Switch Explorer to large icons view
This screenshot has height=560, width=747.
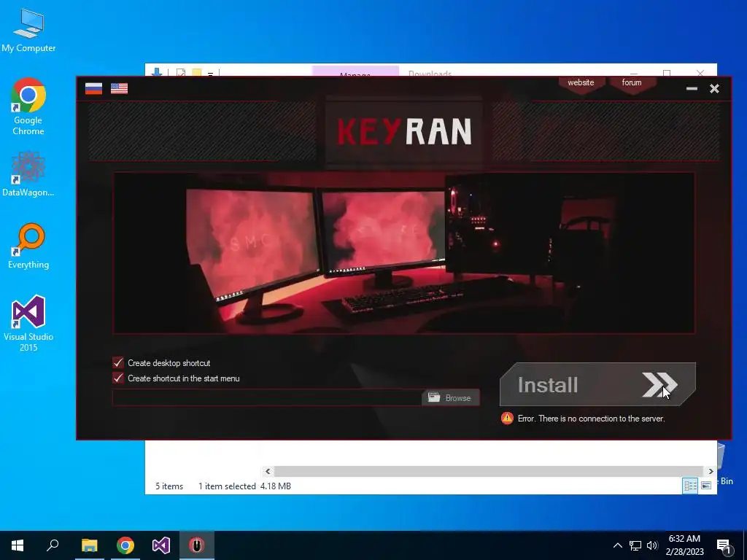coord(706,486)
